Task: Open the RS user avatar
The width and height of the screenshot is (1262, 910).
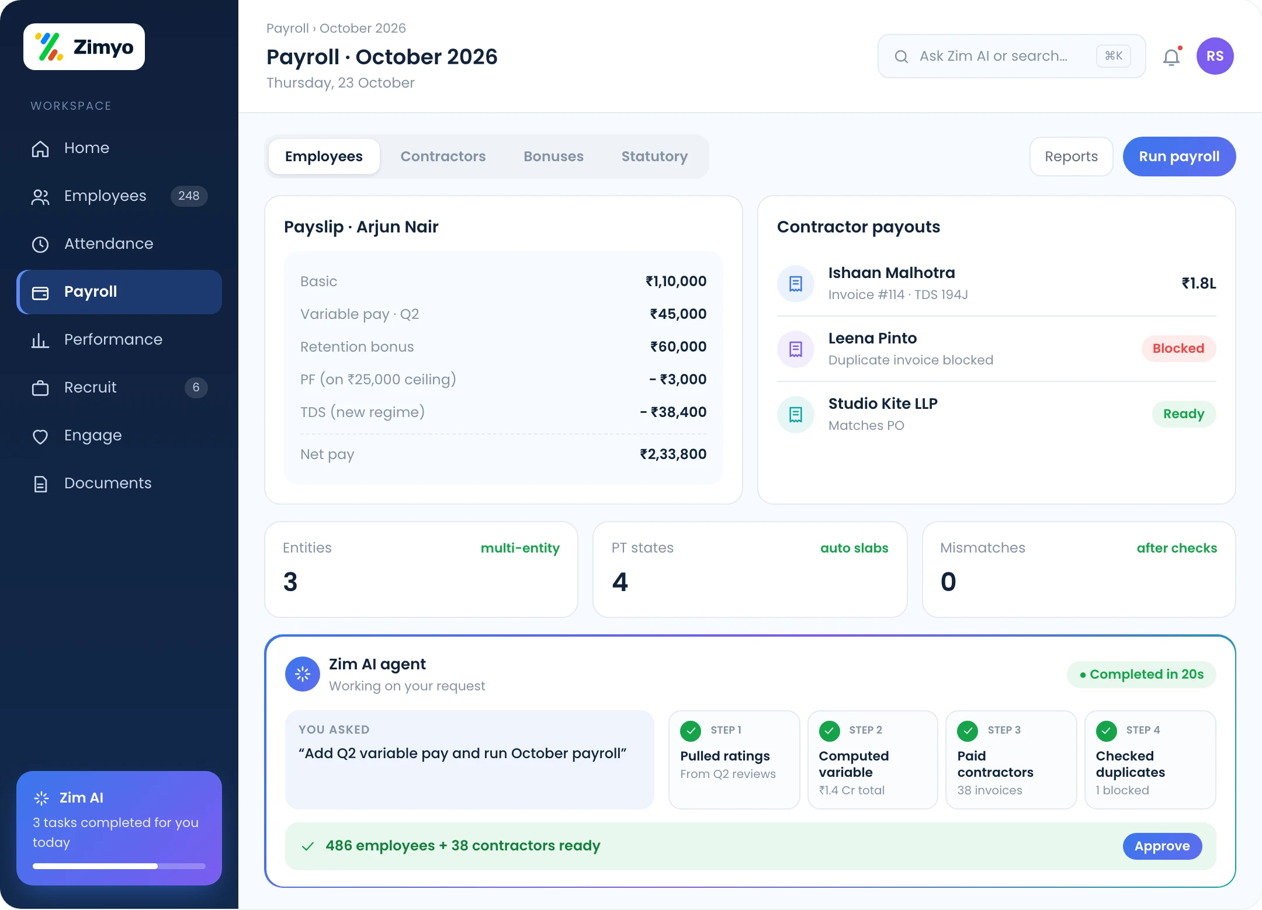Action: point(1215,56)
